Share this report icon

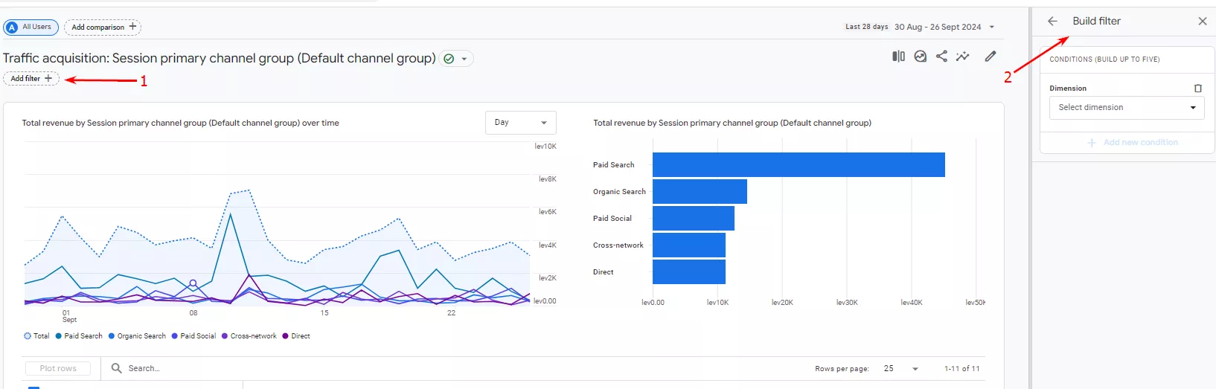[941, 57]
